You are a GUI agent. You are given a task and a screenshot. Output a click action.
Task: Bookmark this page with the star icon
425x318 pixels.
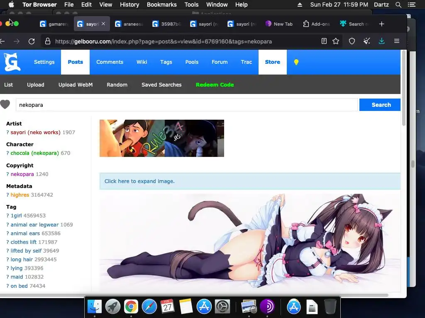tap(336, 41)
